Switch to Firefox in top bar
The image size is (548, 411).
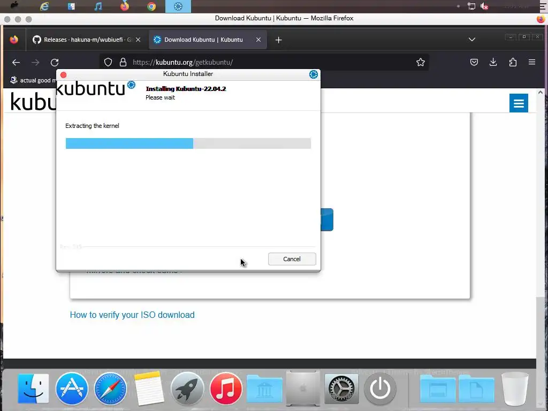coord(125,6)
